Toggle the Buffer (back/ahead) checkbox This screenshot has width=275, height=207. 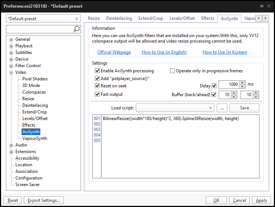pyautogui.click(x=213, y=95)
